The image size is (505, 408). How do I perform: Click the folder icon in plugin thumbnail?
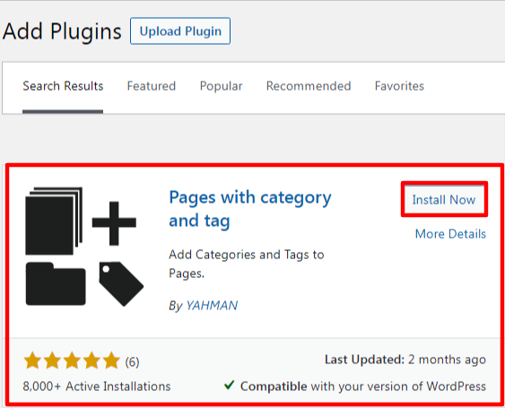tap(56, 283)
